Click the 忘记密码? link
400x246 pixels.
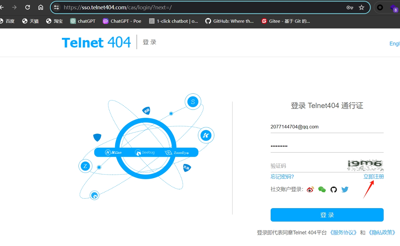(x=282, y=177)
